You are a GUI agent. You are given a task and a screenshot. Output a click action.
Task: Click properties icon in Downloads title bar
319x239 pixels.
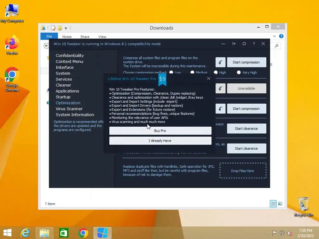point(53,28)
